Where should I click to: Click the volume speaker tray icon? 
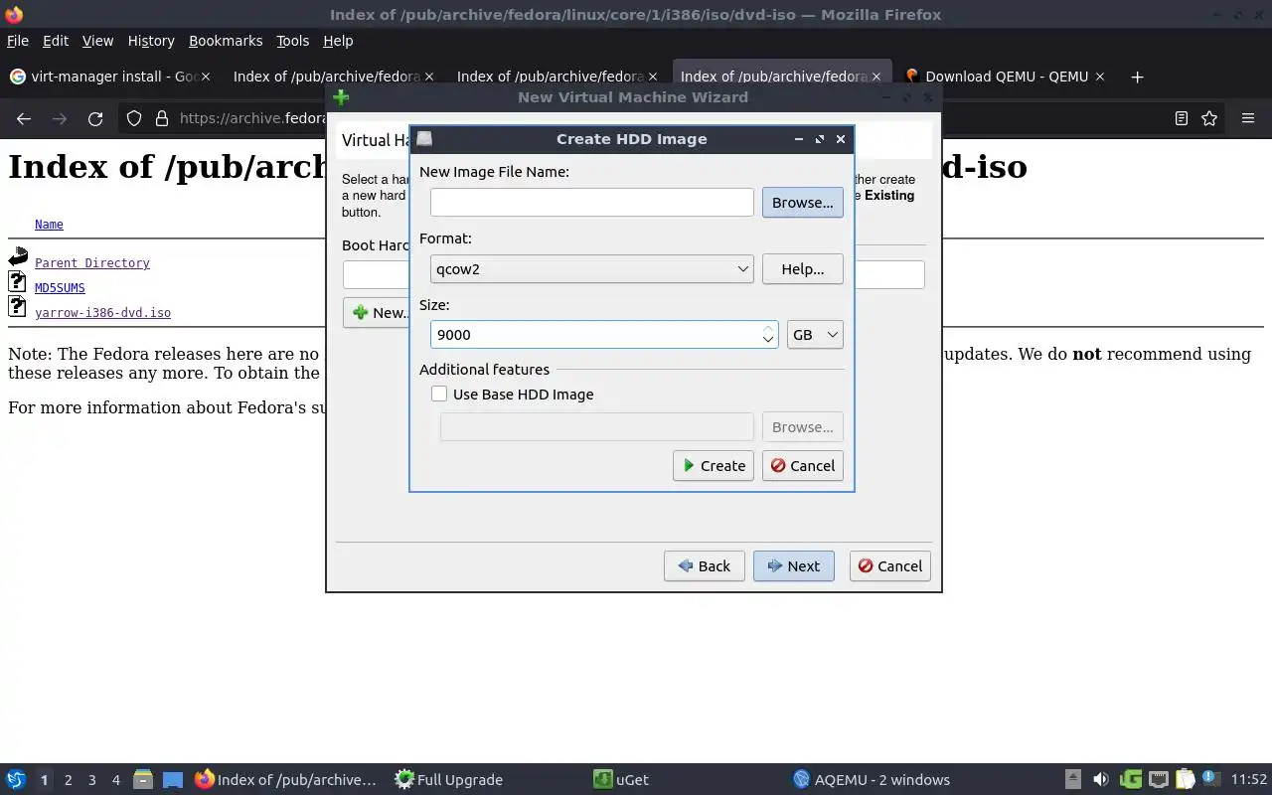point(1100,780)
